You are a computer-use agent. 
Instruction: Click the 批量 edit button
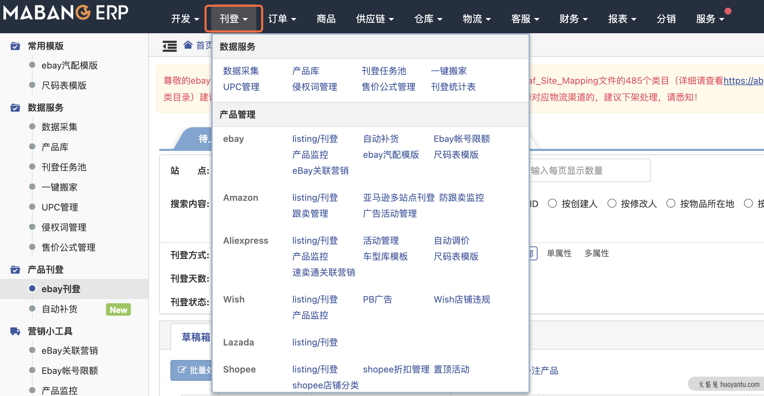(x=191, y=370)
